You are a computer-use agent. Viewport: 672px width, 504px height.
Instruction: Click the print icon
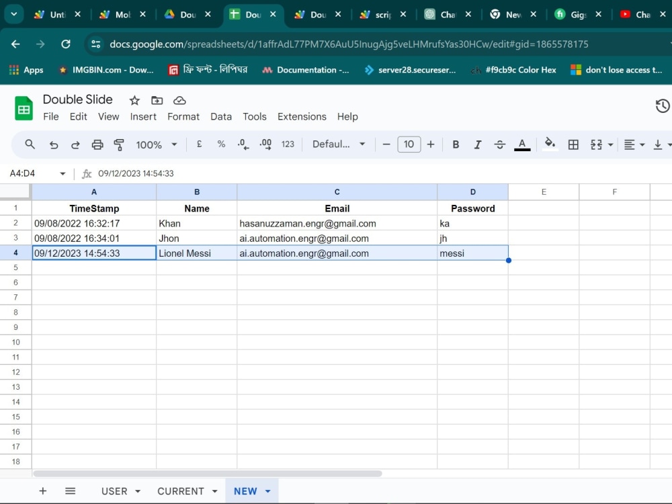tap(97, 144)
